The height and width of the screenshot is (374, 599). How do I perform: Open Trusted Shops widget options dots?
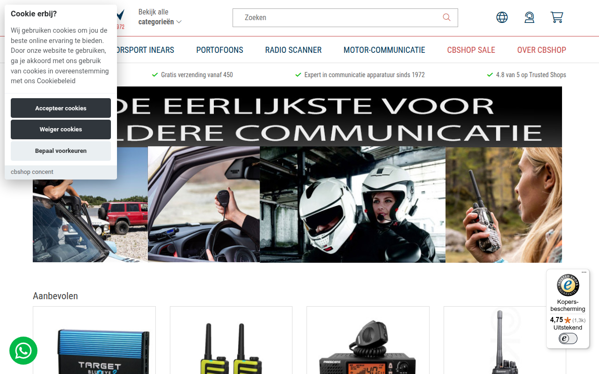click(x=584, y=272)
